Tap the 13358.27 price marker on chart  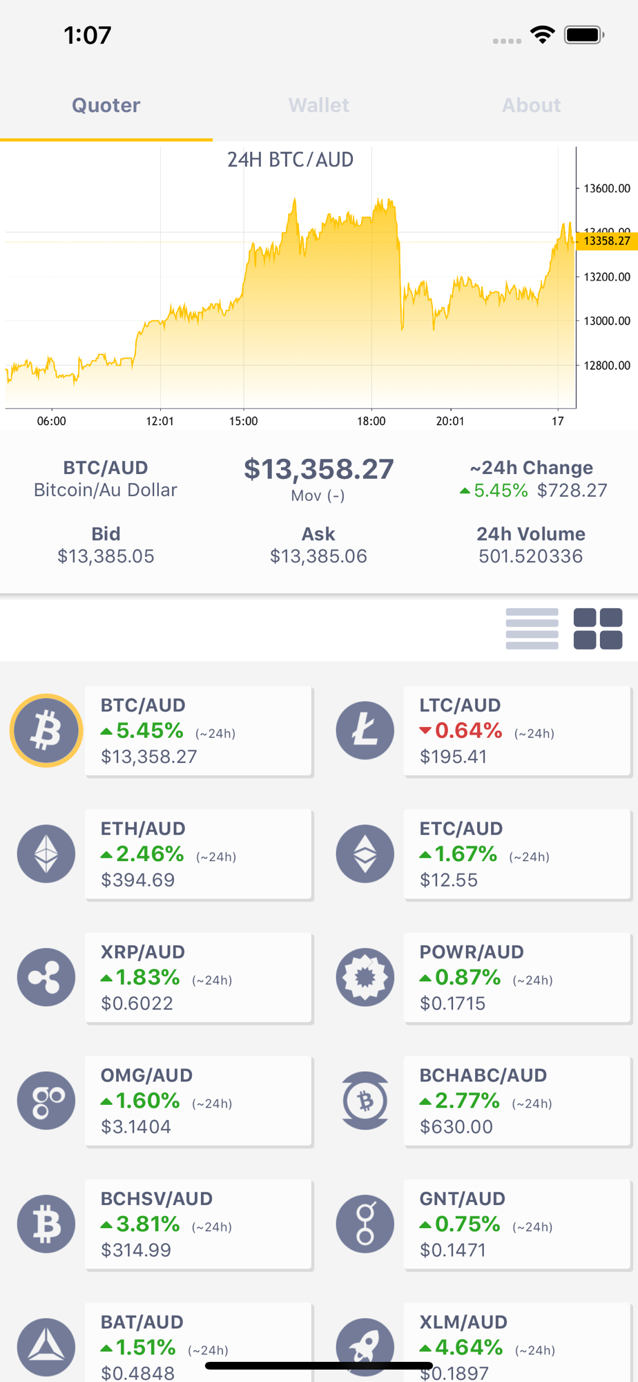click(x=606, y=241)
